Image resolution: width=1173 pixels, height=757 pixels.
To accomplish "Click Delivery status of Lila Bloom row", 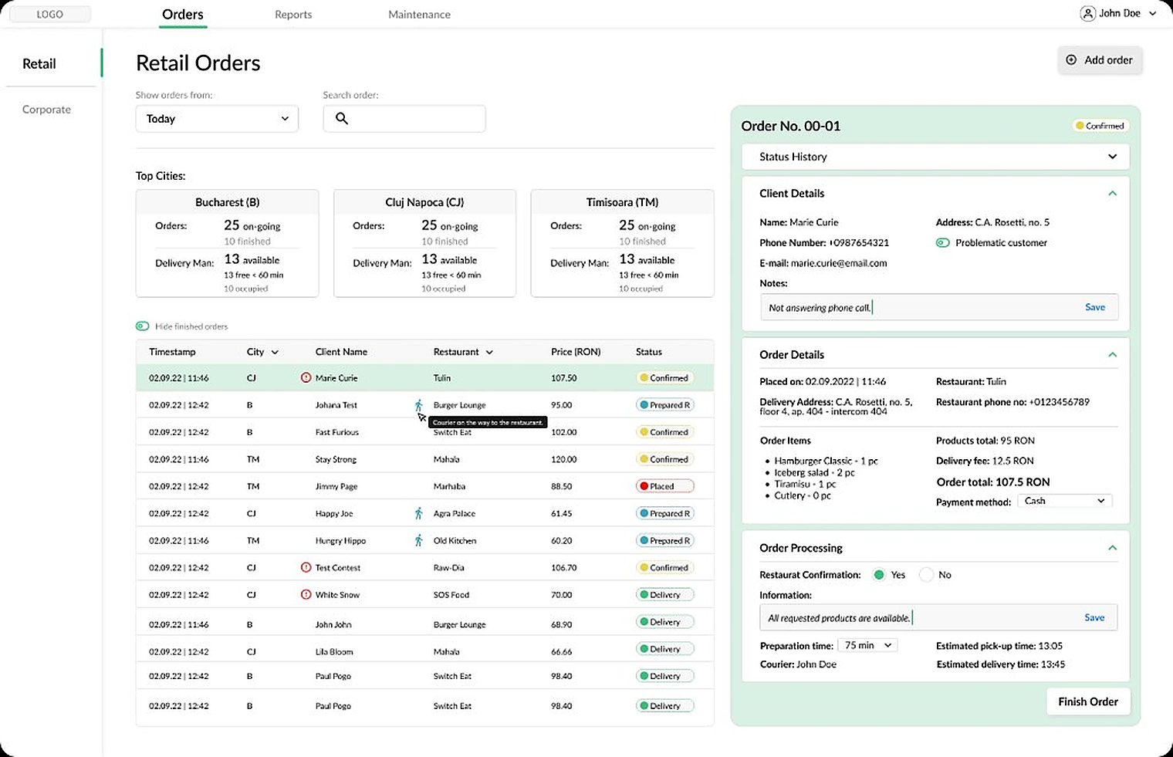I will point(664,649).
